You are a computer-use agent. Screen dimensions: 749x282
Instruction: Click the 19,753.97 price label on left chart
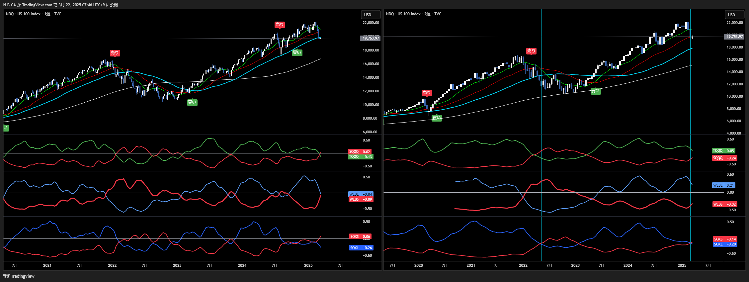pos(371,38)
